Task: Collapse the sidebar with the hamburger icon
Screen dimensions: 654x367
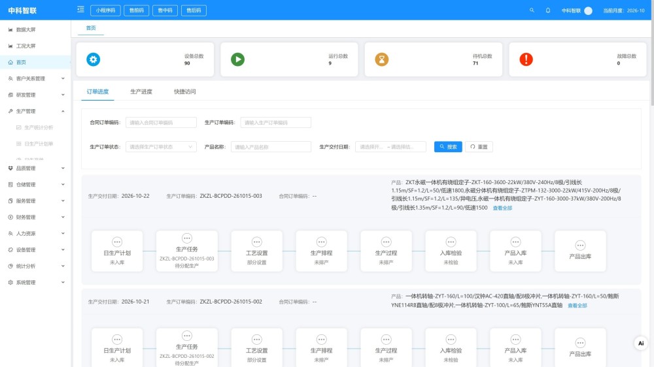Action: (80, 10)
